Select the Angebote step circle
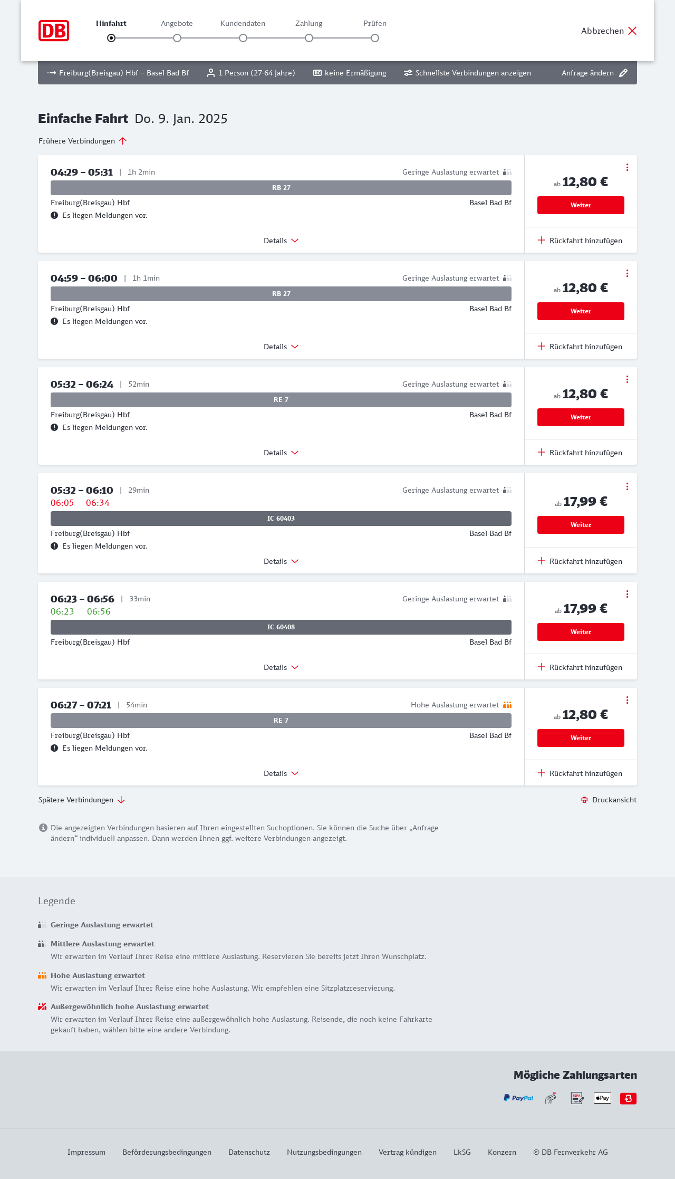The width and height of the screenshot is (675, 1179). pyautogui.click(x=177, y=38)
